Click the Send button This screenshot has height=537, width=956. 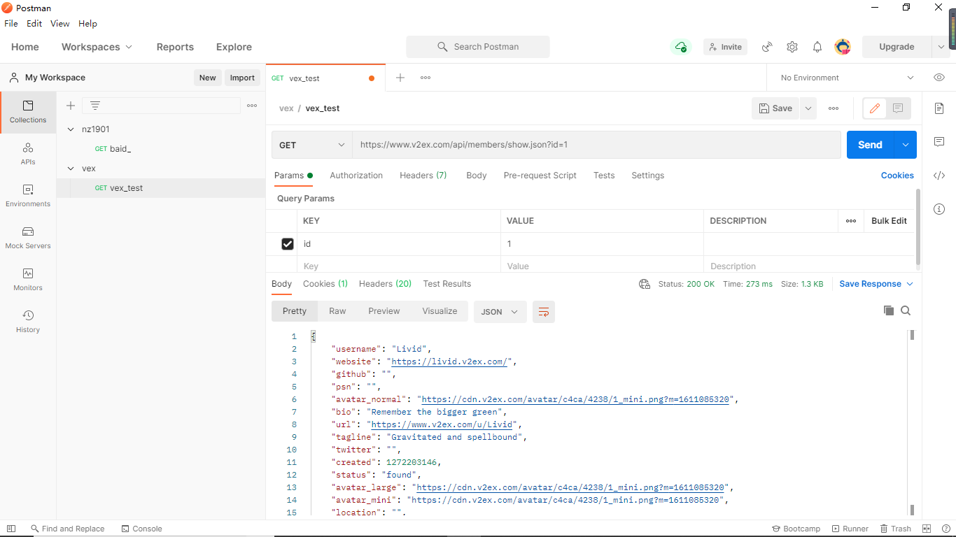tap(870, 145)
